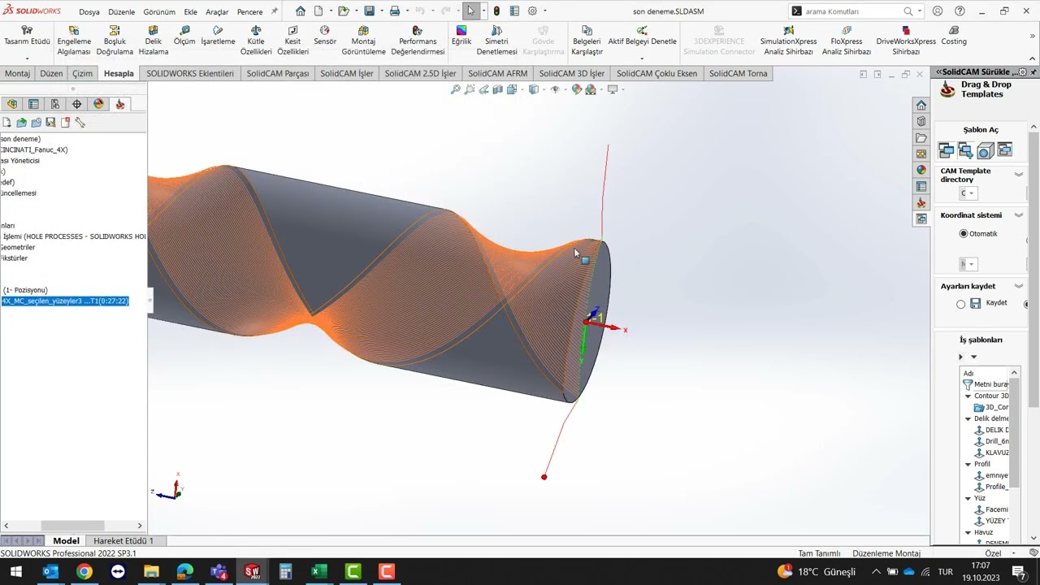Run Engelleme Algılaması interference check
Screen dimensions: 1040x585
(74, 41)
